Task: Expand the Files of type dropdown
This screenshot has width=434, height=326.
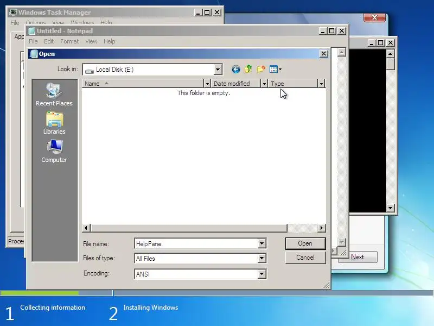Action: [261, 259]
